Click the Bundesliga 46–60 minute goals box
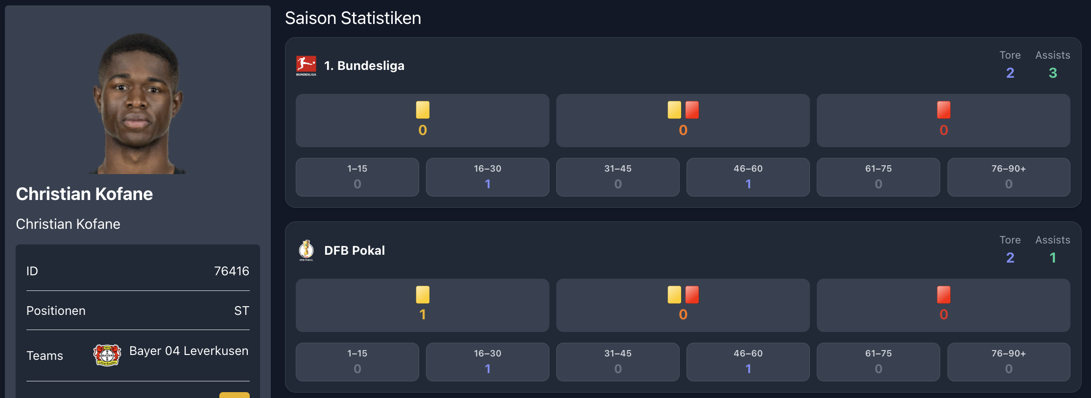Viewport: 1091px width, 398px height. coord(748,177)
